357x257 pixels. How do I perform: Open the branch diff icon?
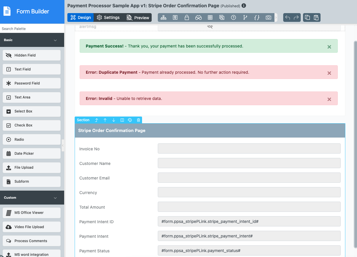(x=245, y=17)
